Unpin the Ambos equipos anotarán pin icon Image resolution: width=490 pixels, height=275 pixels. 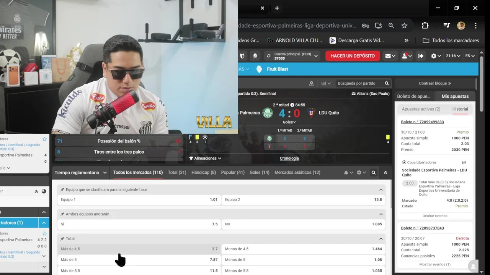[62, 214]
